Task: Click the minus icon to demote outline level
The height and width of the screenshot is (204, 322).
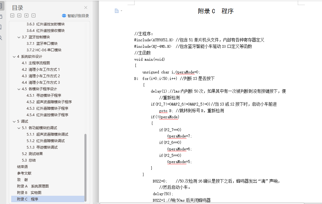Action: tap(33, 16)
